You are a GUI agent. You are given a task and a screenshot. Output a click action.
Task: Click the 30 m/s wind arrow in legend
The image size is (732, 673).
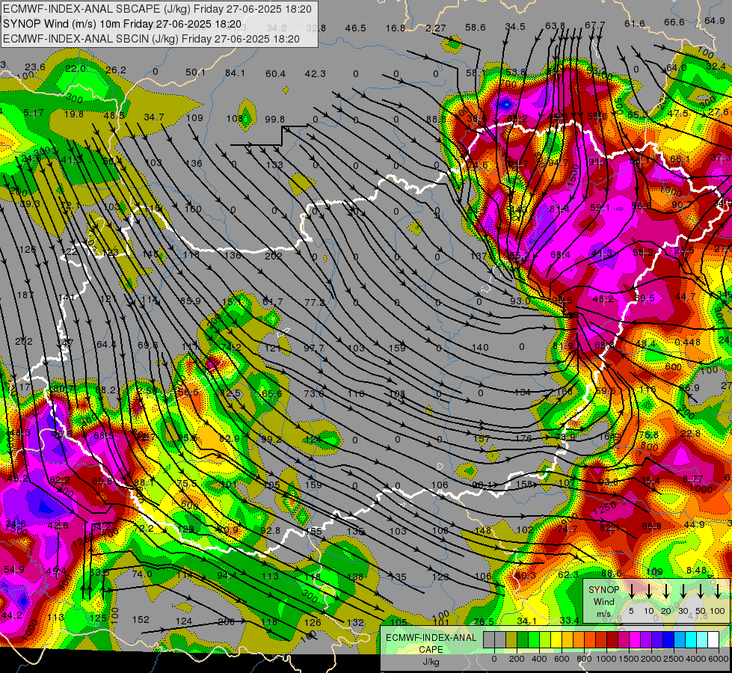(x=683, y=590)
